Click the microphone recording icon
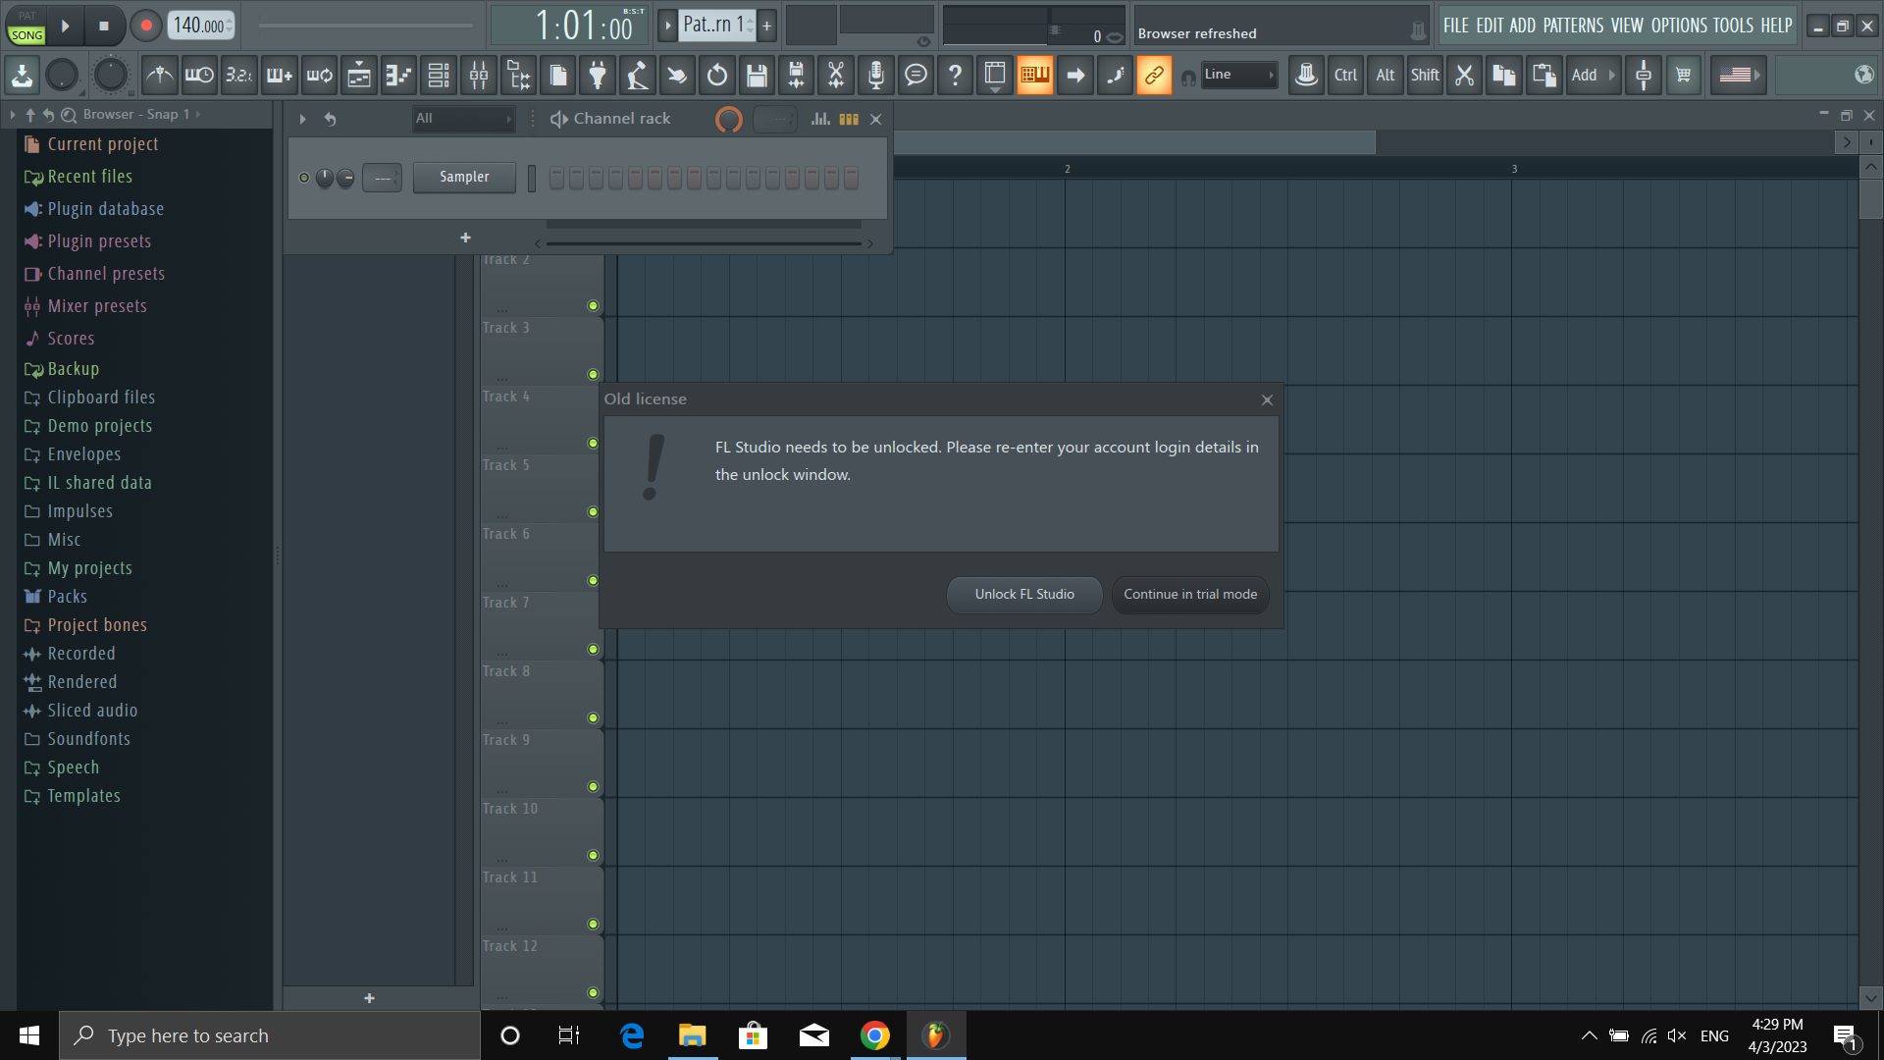This screenshot has height=1060, width=1884. (x=876, y=76)
